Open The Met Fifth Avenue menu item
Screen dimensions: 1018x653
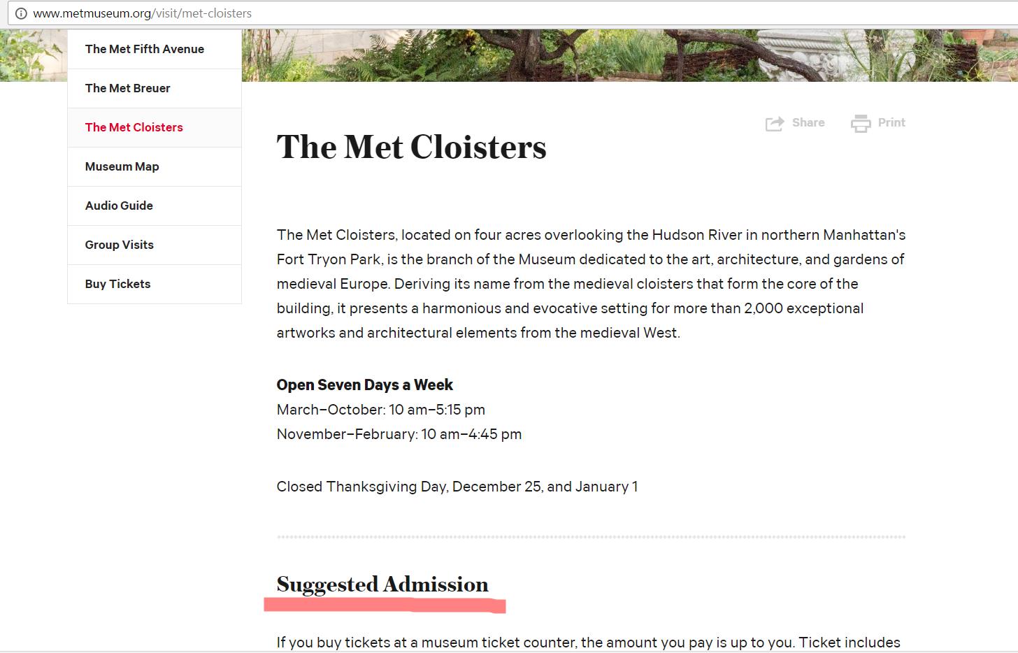point(155,49)
